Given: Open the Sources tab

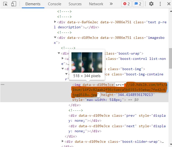Looking at the screenshot, I should [75, 4].
